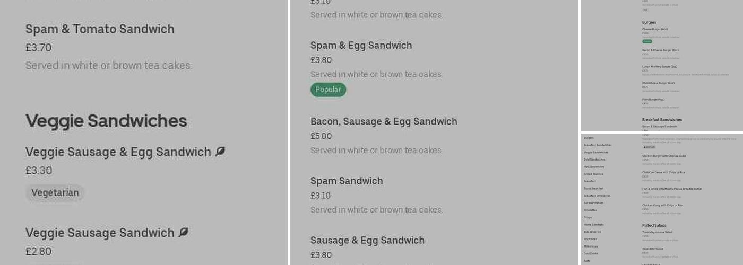Image resolution: width=743 pixels, height=265 pixels.
Task: Open Lunch Monkey Burger (6oz) item
Action: (660, 67)
